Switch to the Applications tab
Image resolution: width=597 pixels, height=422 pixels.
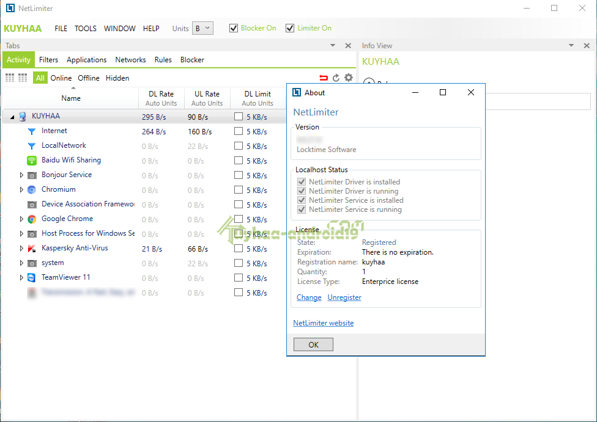coord(86,60)
